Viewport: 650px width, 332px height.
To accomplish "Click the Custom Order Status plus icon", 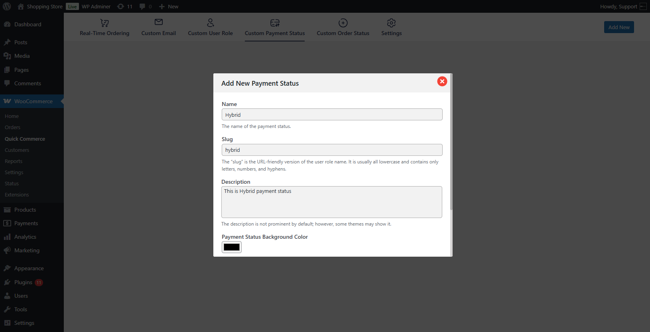I will pyautogui.click(x=343, y=23).
